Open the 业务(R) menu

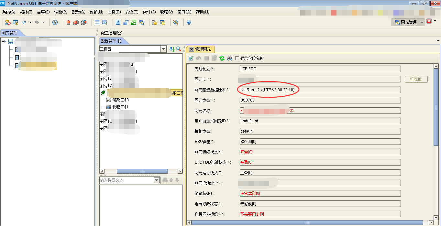(x=114, y=12)
